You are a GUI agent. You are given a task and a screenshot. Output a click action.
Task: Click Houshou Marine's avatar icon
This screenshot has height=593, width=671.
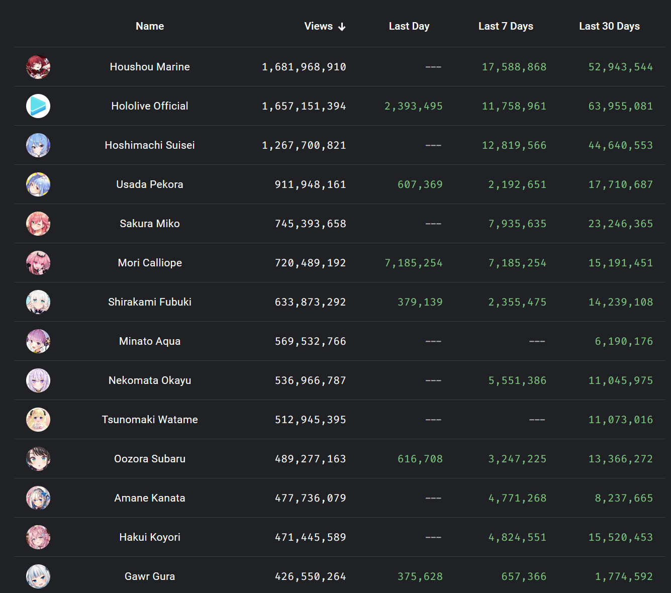(x=38, y=67)
